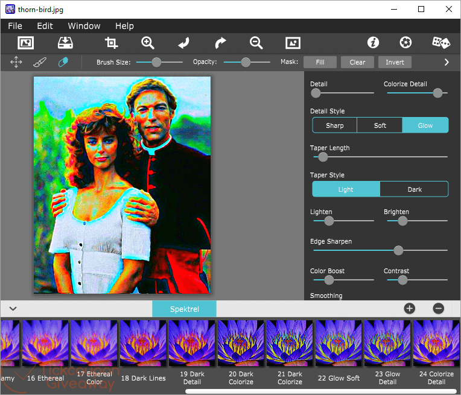This screenshot has width=461, height=395.
Task: Select the 22 Glow Soft preset
Action: [x=339, y=343]
